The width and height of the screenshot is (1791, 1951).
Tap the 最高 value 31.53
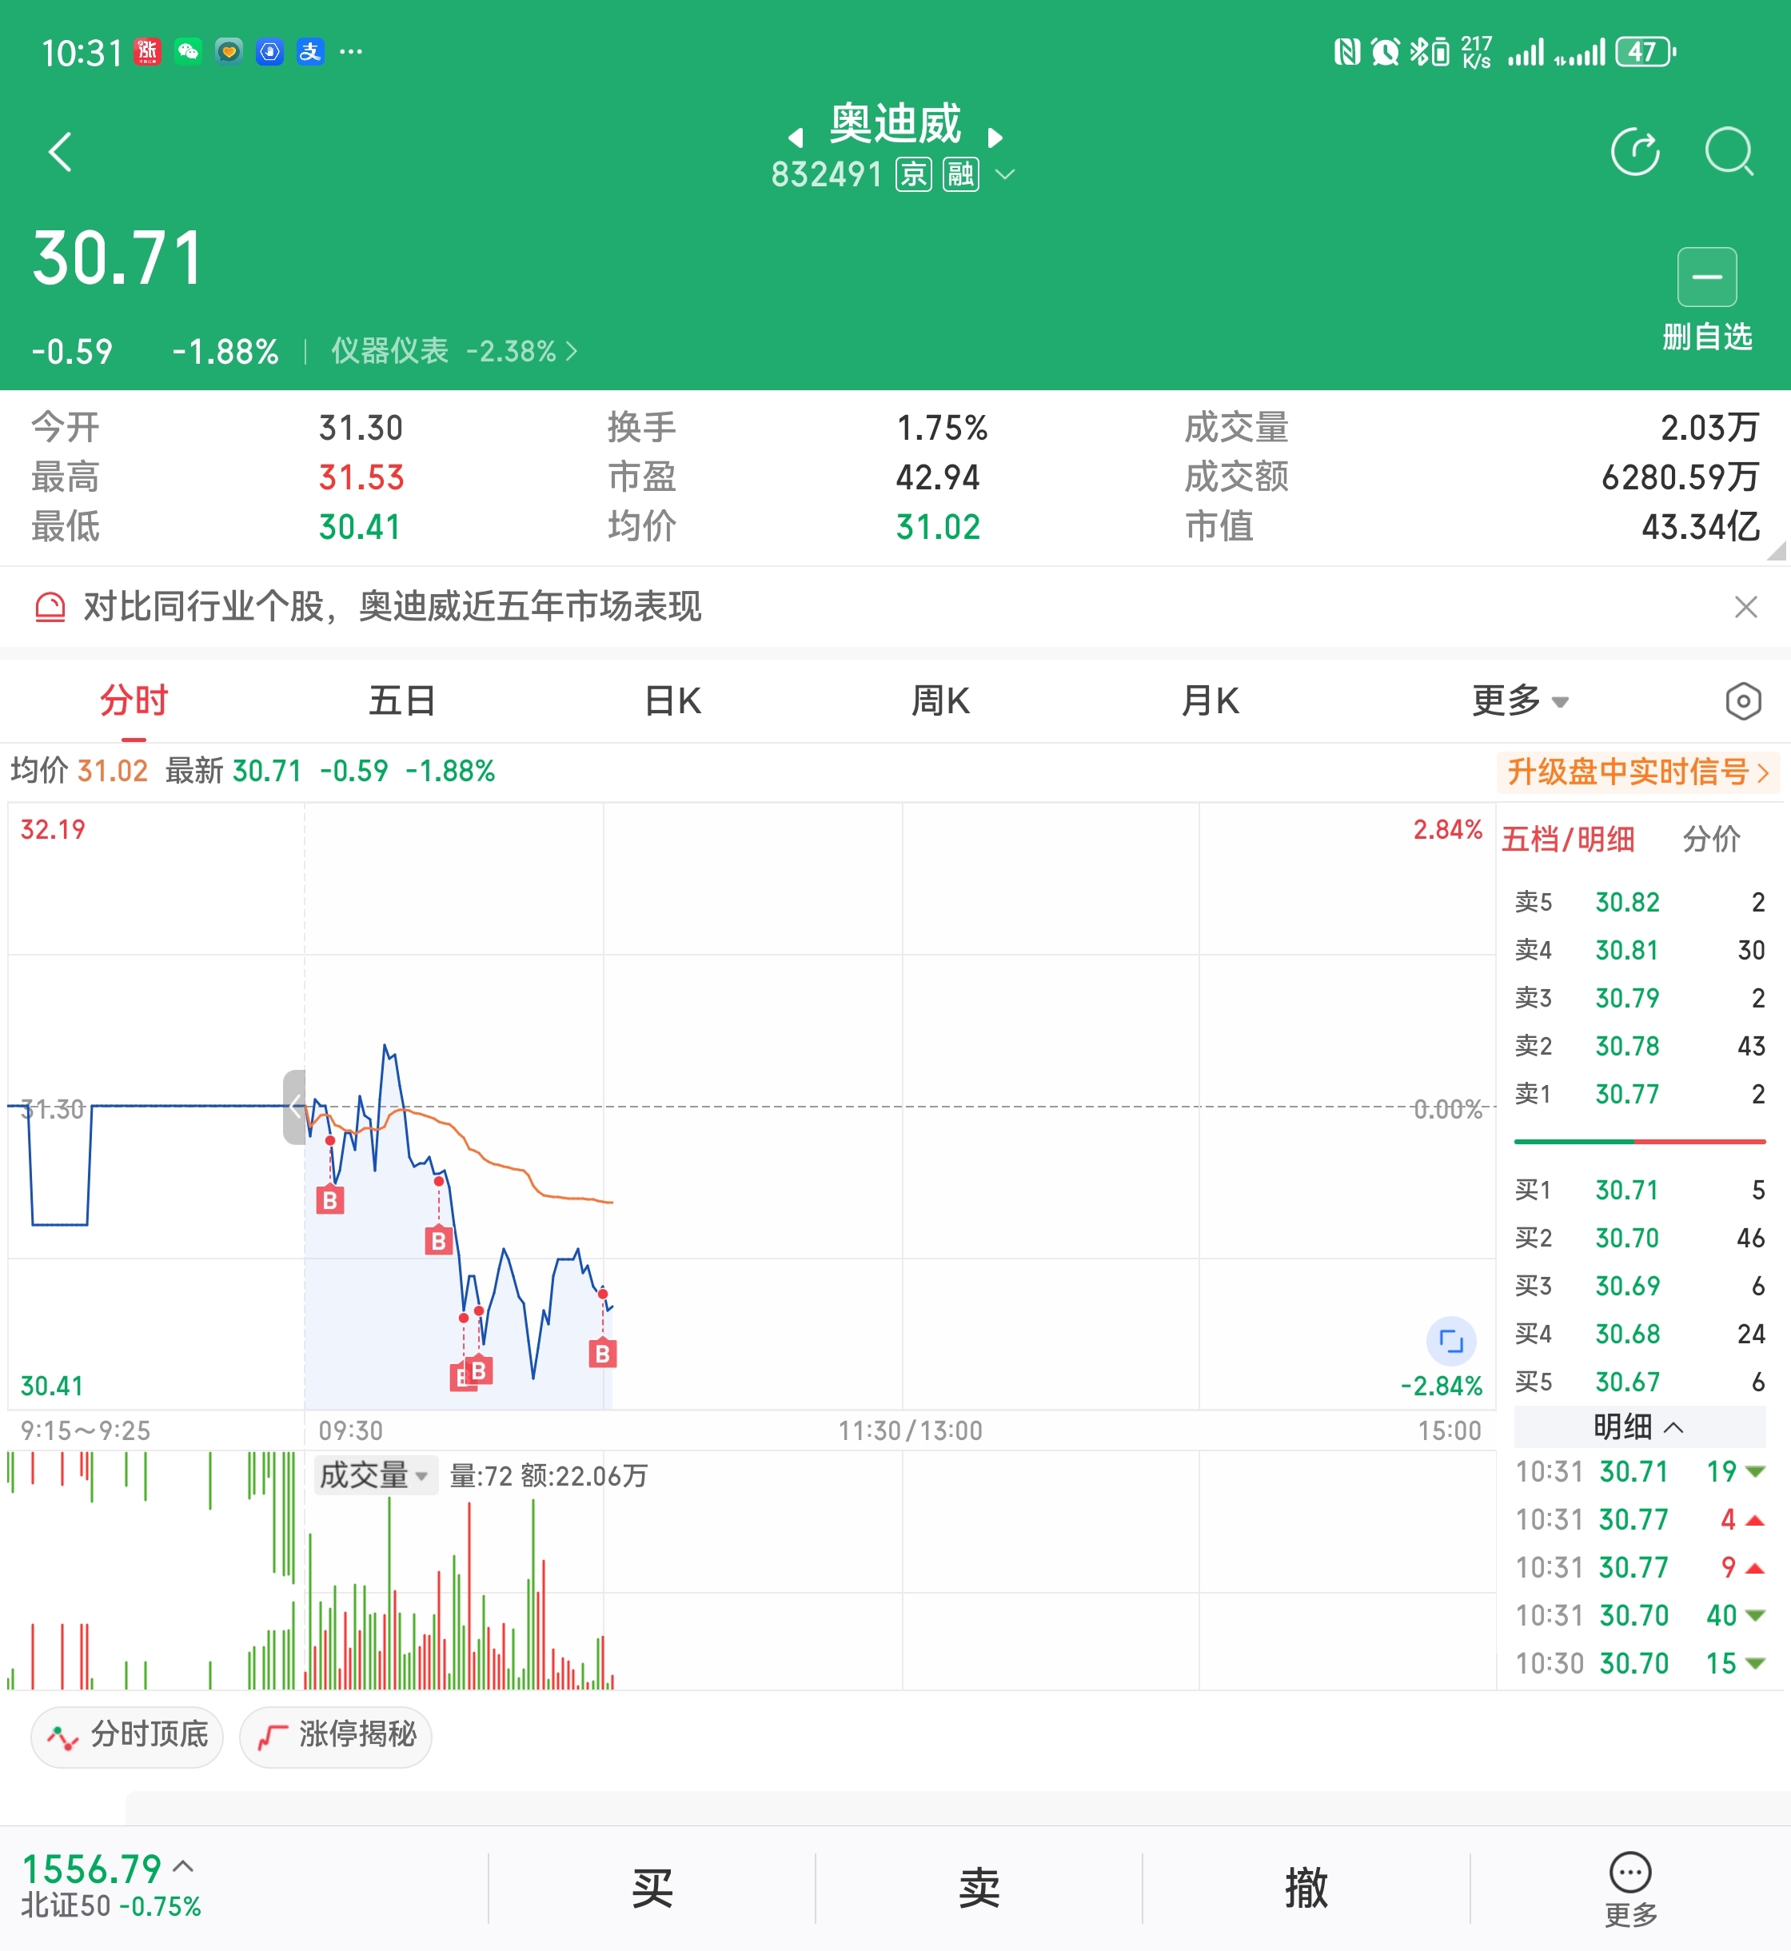pos(361,477)
